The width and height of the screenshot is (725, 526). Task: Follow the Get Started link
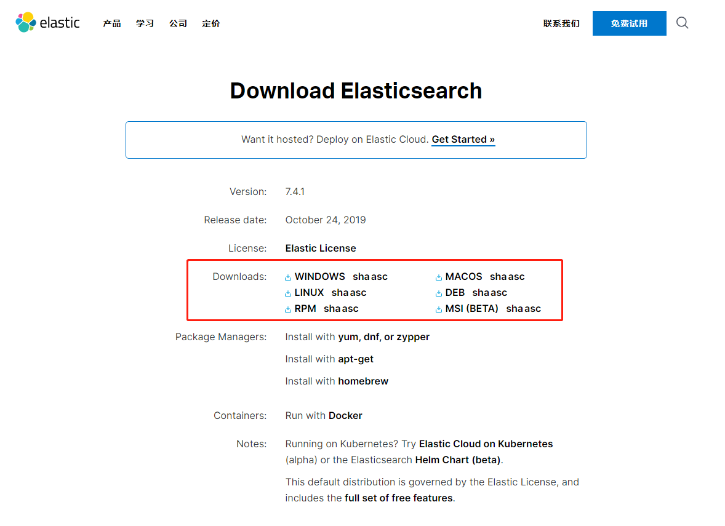[x=463, y=140]
